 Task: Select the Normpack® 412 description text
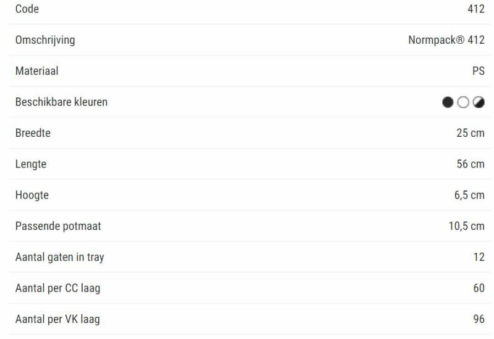[446, 40]
